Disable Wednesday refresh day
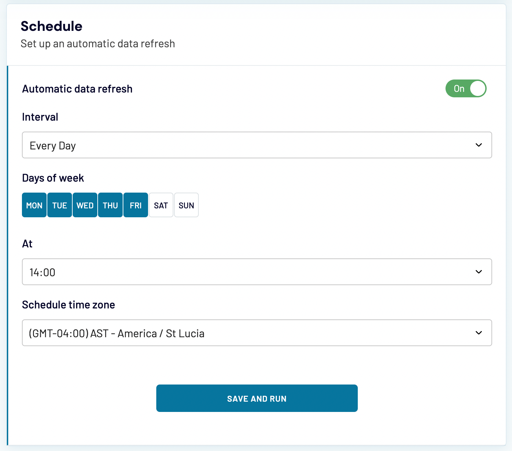The width and height of the screenshot is (512, 451). point(85,205)
